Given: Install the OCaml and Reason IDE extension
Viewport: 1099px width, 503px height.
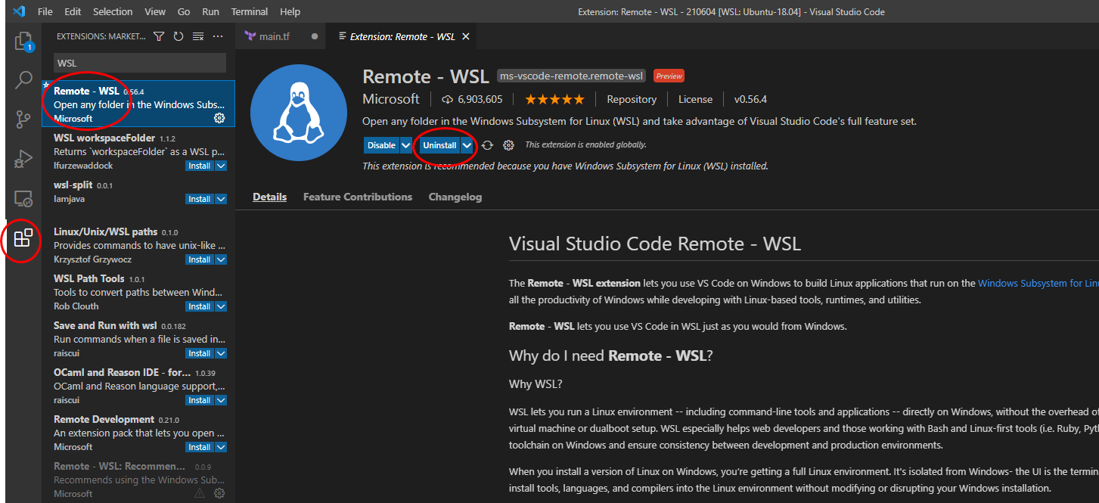Looking at the screenshot, I should point(200,400).
